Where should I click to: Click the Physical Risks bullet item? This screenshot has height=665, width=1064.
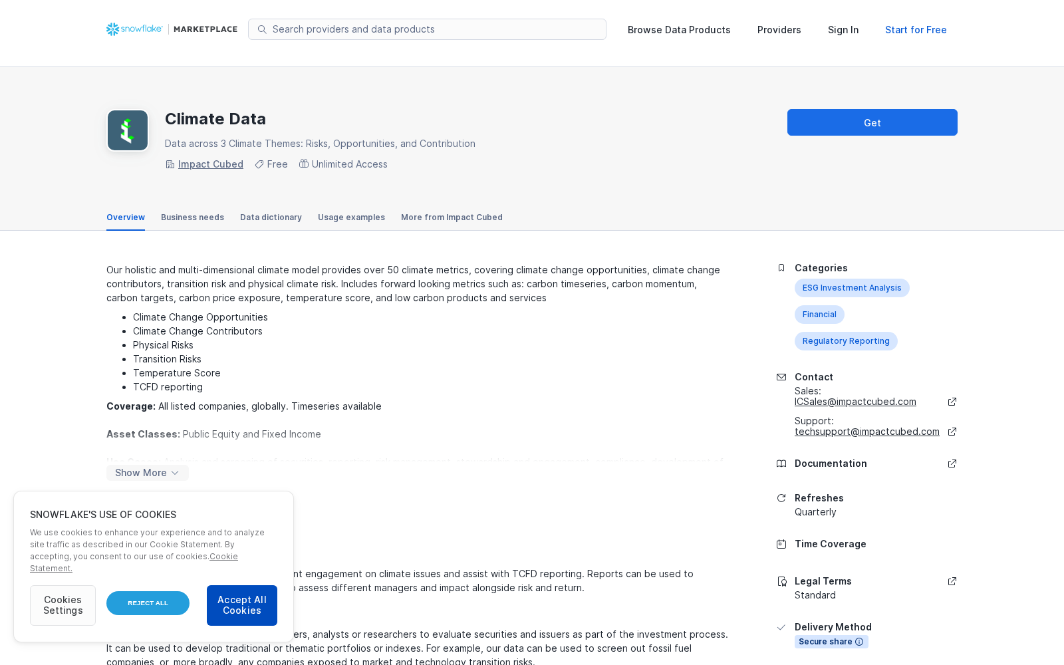(163, 345)
